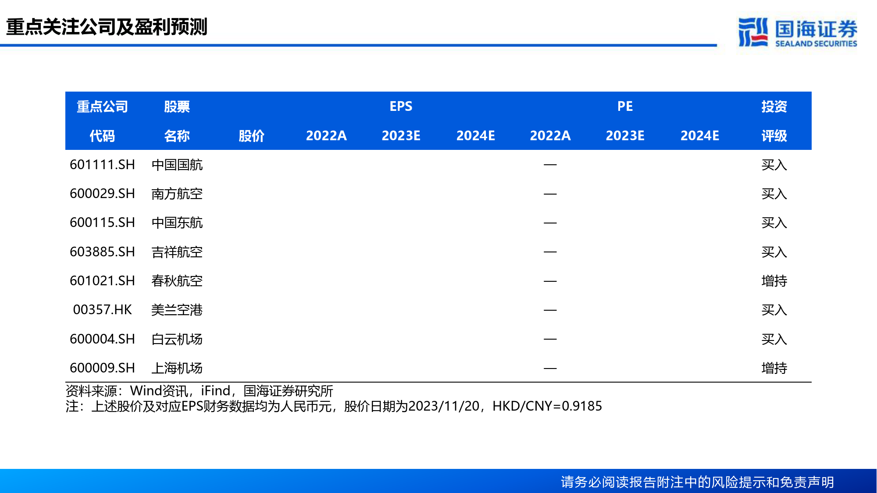The image size is (877, 493).
Task: Click the risk disclaimer text in footer
Action: click(x=697, y=482)
